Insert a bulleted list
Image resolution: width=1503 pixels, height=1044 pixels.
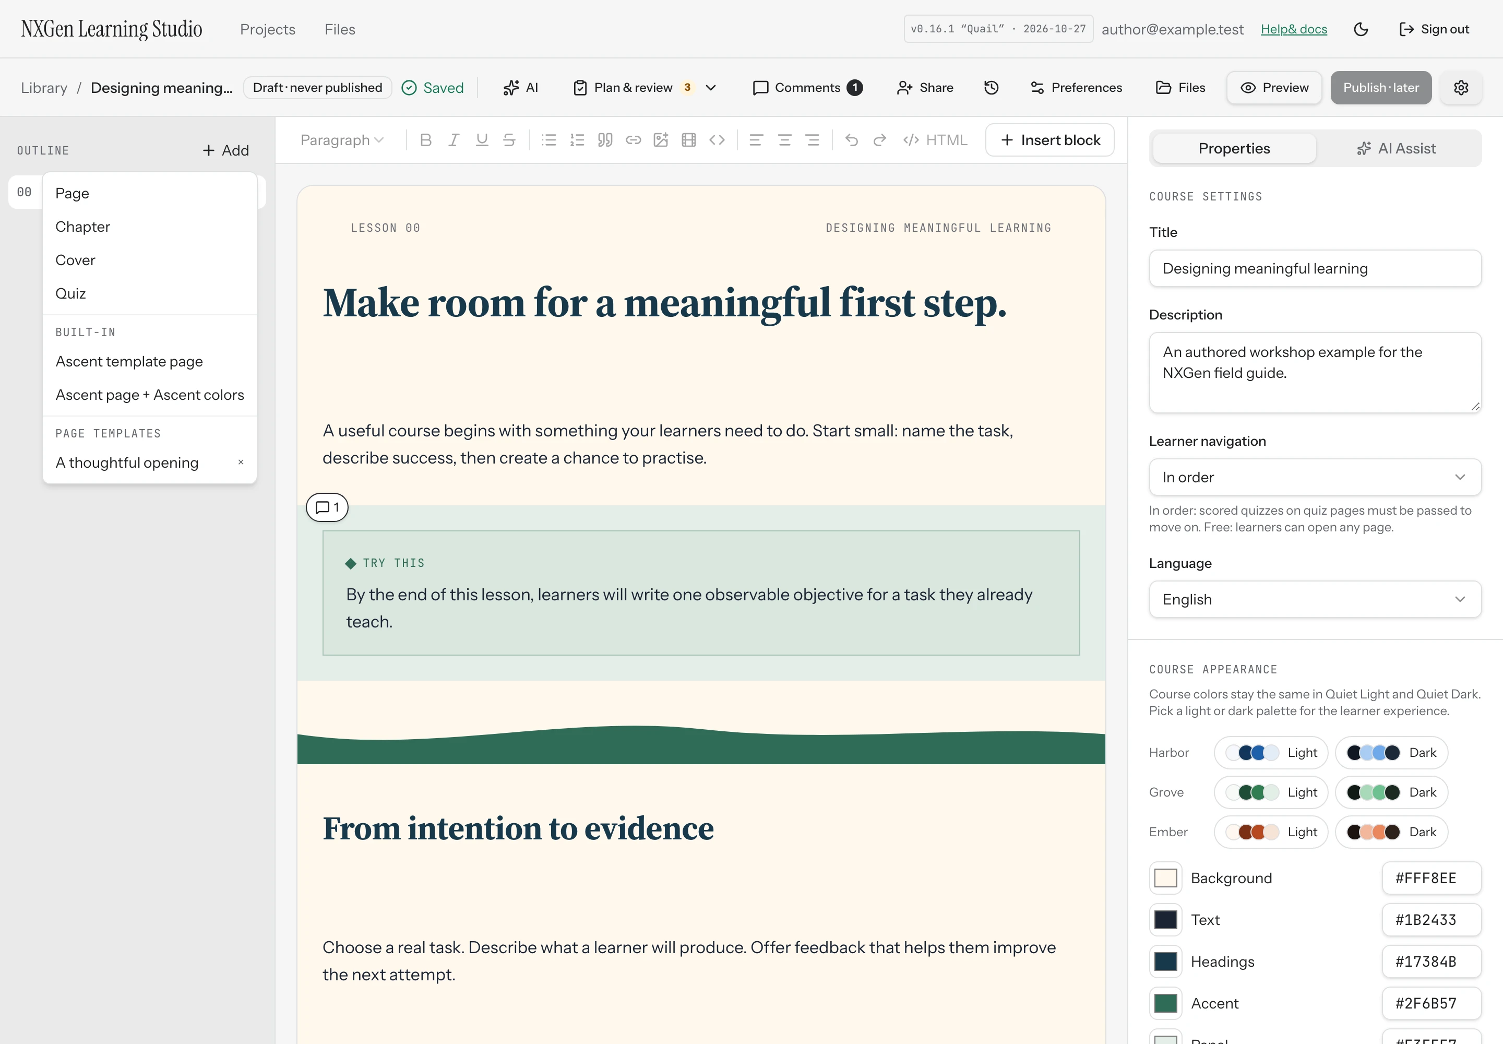coord(548,140)
